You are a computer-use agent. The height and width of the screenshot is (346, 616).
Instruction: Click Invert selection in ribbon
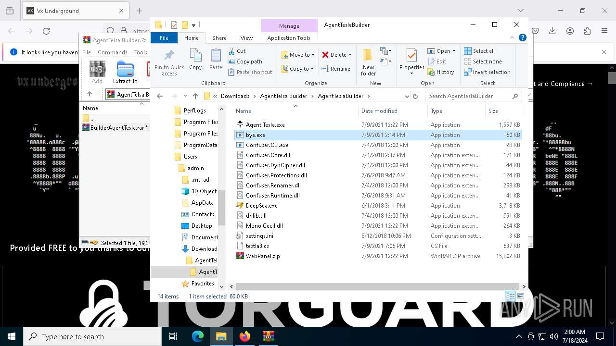click(x=487, y=72)
